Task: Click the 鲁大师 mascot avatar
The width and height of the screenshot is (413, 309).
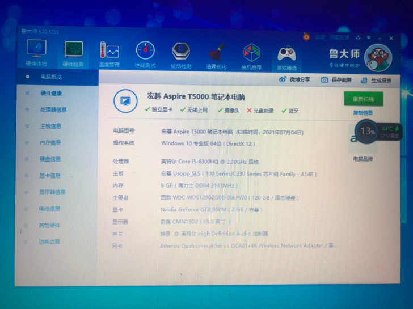Action: pos(378,58)
